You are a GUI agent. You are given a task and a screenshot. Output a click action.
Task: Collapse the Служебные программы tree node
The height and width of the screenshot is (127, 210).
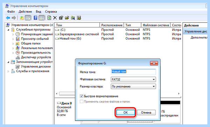[8, 30]
